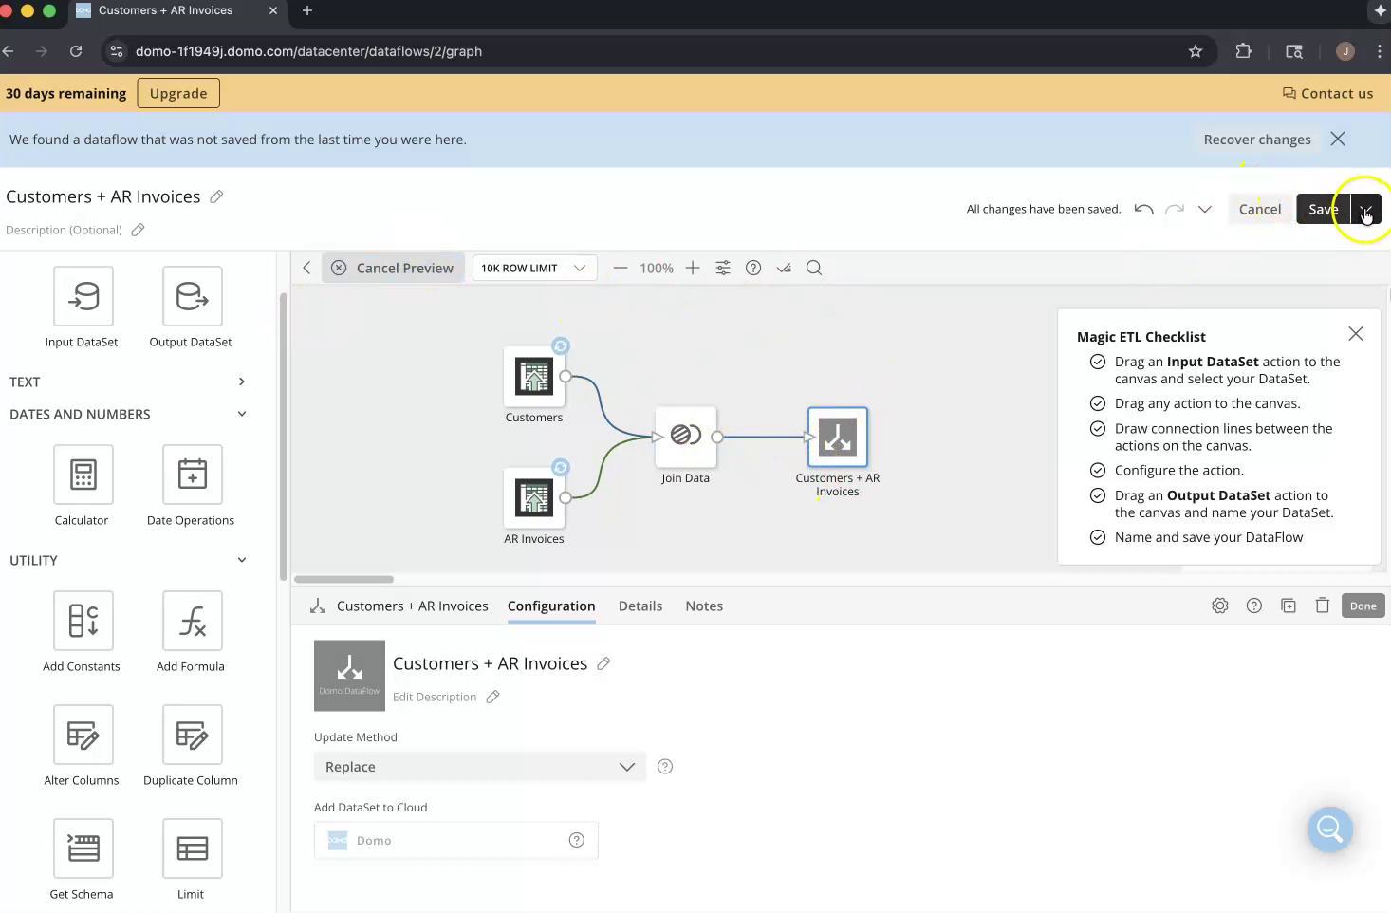Edit the output tile name pencil
The width and height of the screenshot is (1391, 913).
coord(603,663)
